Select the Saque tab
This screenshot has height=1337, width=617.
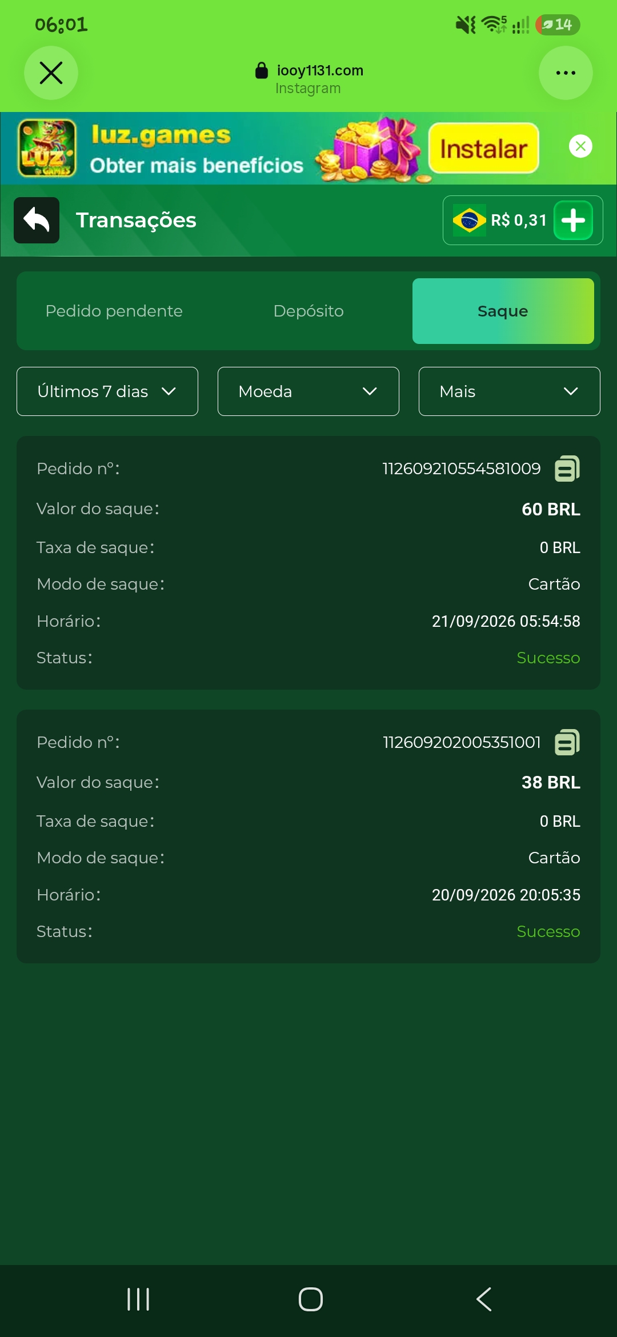(x=503, y=311)
